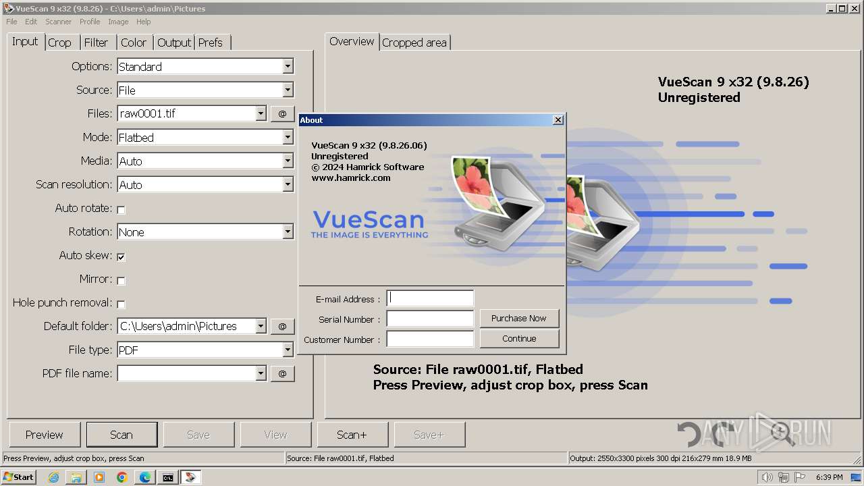Focus the E-mail Address field
This screenshot has height=486, width=864.
coord(430,298)
